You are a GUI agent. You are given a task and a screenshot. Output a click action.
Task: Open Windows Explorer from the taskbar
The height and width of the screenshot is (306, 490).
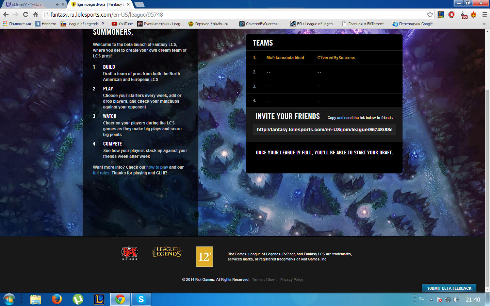pyautogui.click(x=35, y=299)
